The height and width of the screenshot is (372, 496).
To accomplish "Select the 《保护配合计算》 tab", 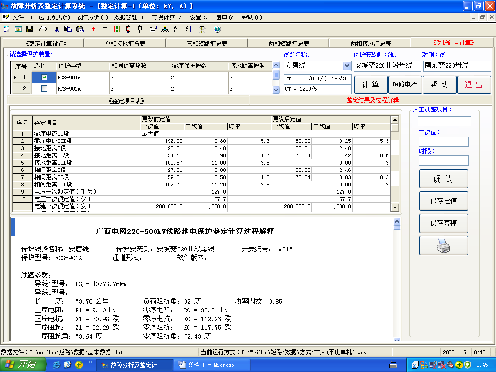I will point(453,43).
